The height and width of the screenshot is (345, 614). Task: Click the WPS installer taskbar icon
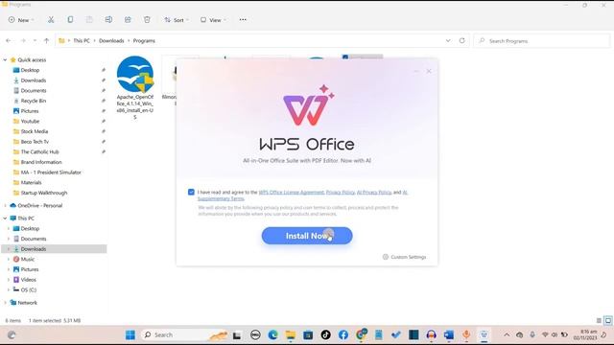point(484,334)
